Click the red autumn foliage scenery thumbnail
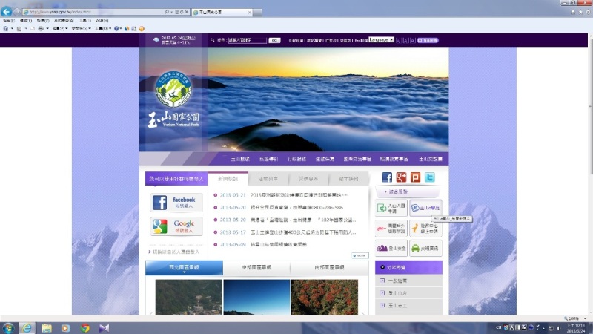 pyautogui.click(x=325, y=297)
